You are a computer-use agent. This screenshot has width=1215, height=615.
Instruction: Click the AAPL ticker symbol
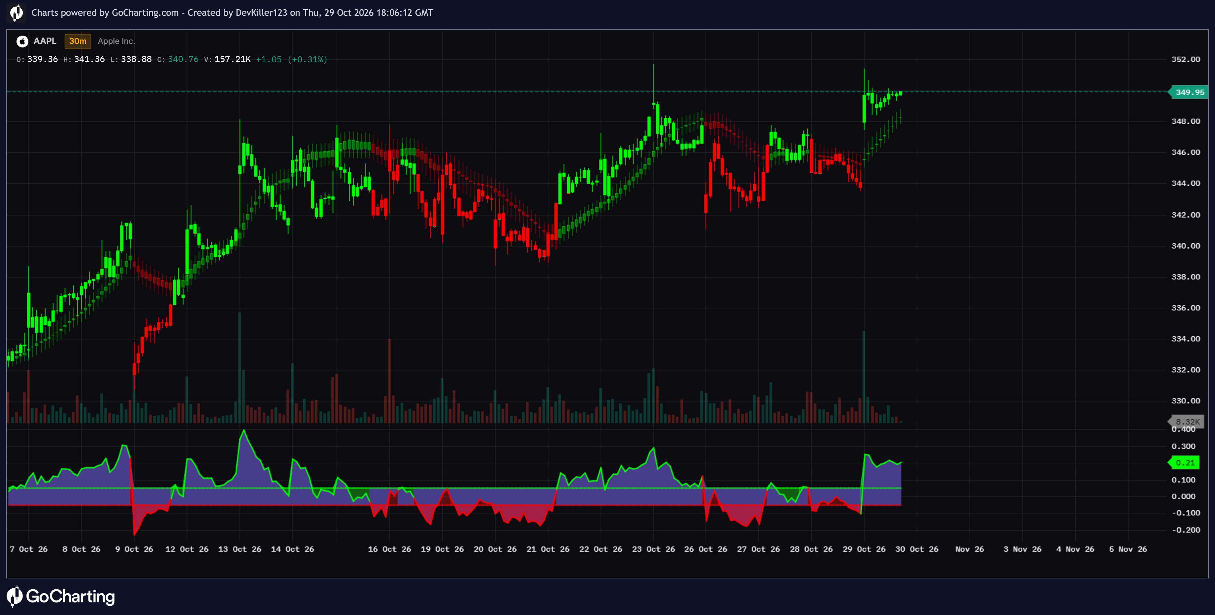click(45, 41)
